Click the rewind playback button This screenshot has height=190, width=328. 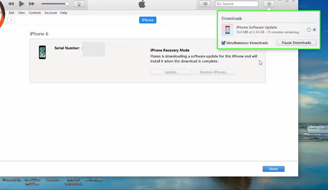point(11,4)
